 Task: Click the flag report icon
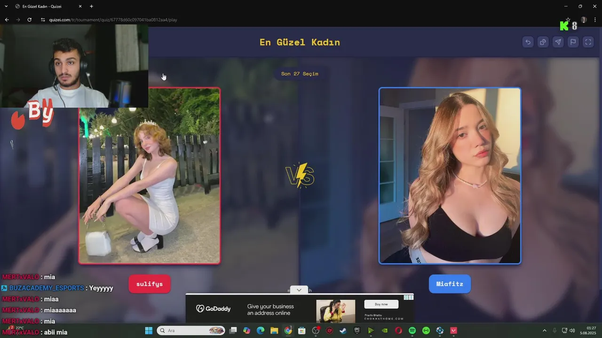coord(573,42)
